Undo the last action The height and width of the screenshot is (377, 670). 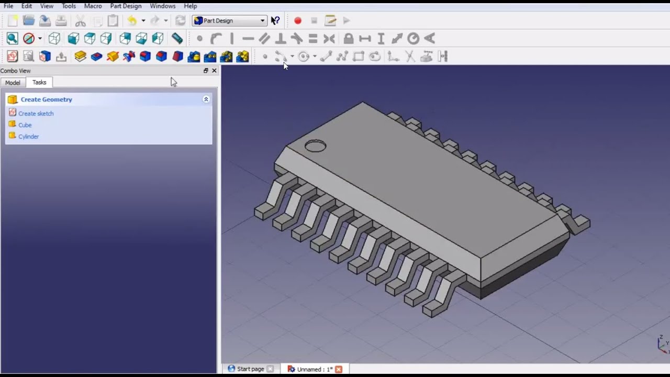(132, 20)
